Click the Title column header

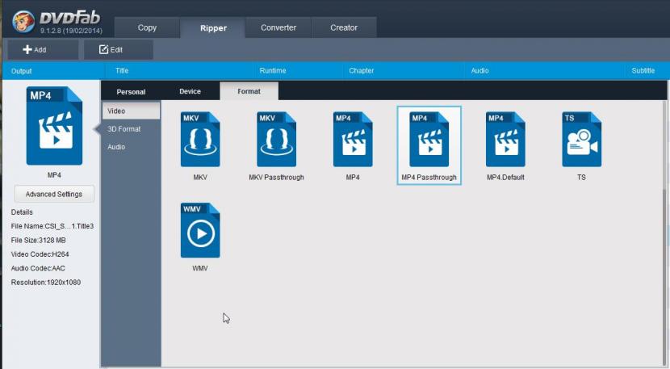[122, 70]
